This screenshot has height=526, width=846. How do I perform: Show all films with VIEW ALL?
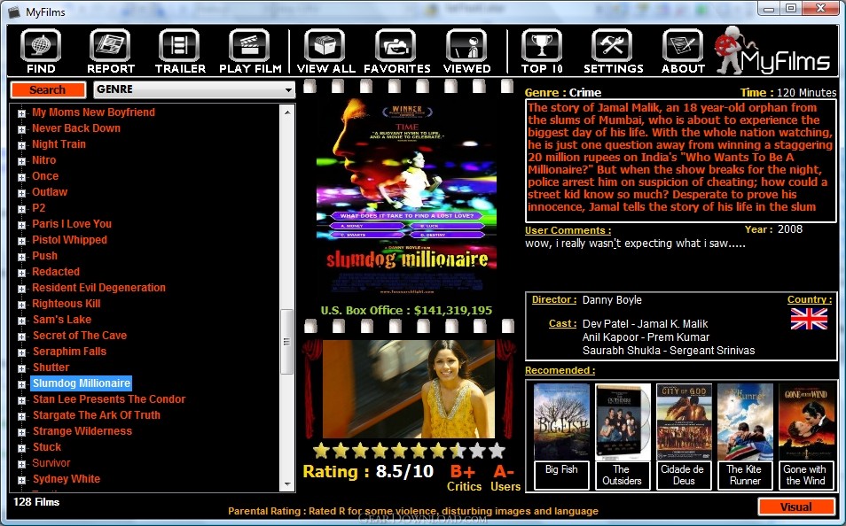(x=325, y=51)
